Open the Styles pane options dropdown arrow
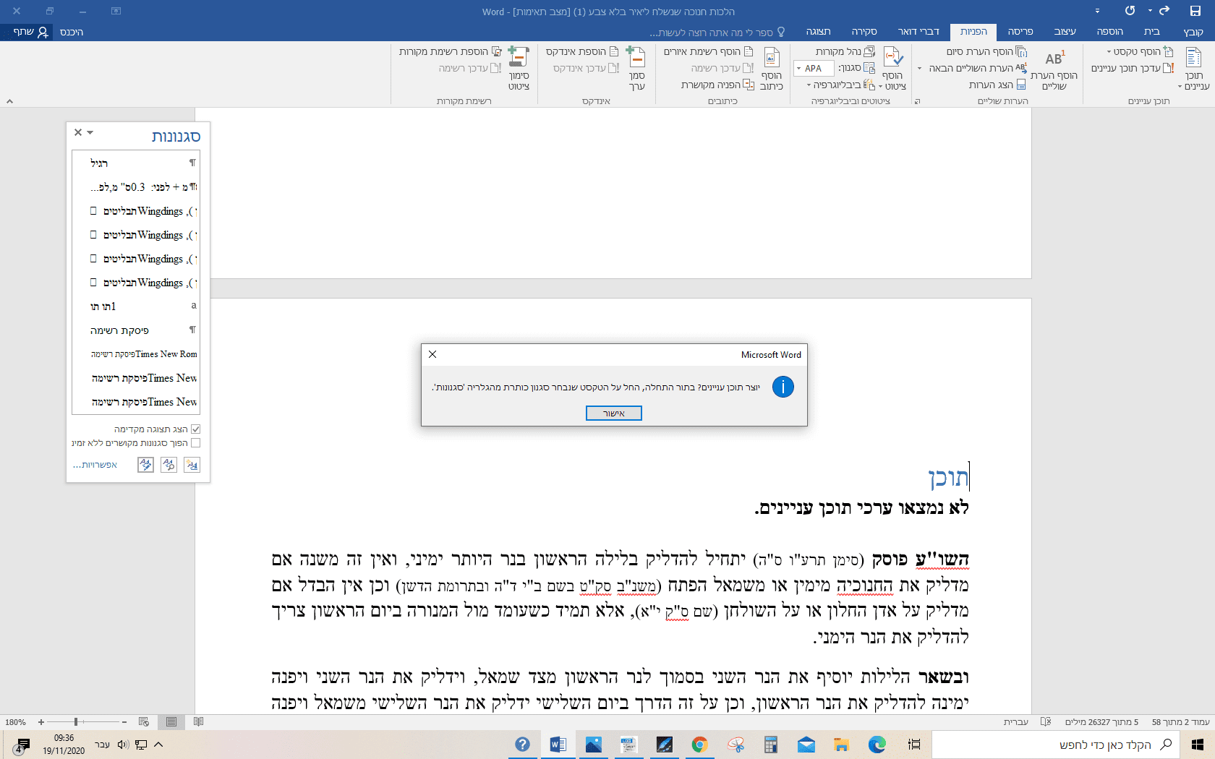Screen dimensions: 1215x759 point(90,132)
